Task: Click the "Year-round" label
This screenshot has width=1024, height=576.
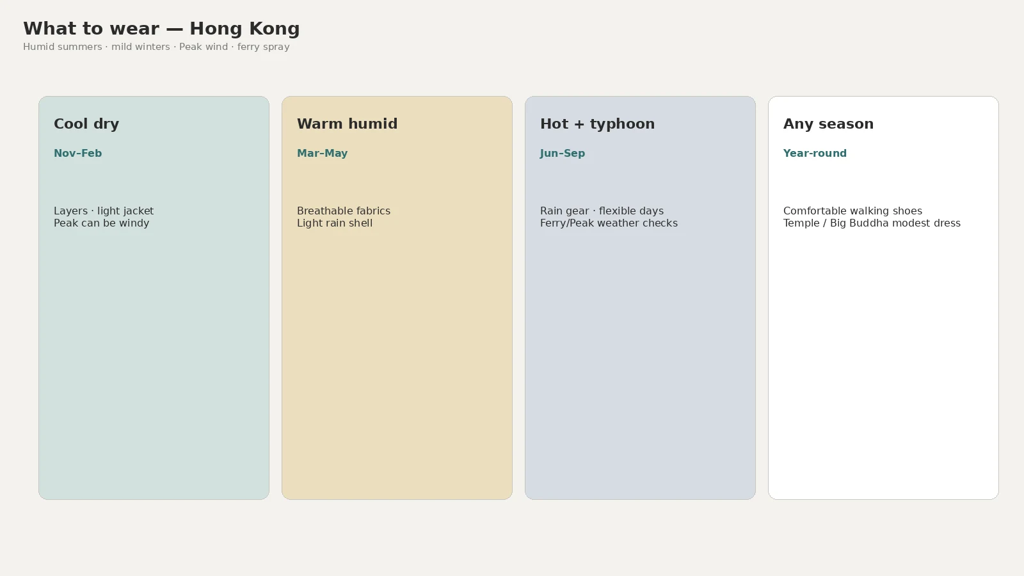Action: tap(815, 153)
